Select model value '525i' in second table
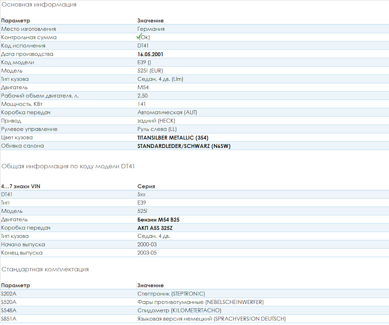This screenshot has height=325, width=389. point(142,211)
